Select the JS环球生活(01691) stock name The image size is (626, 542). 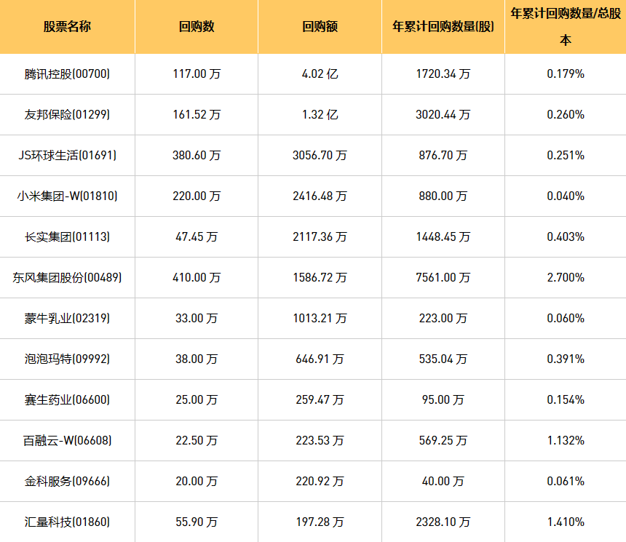tap(67, 155)
